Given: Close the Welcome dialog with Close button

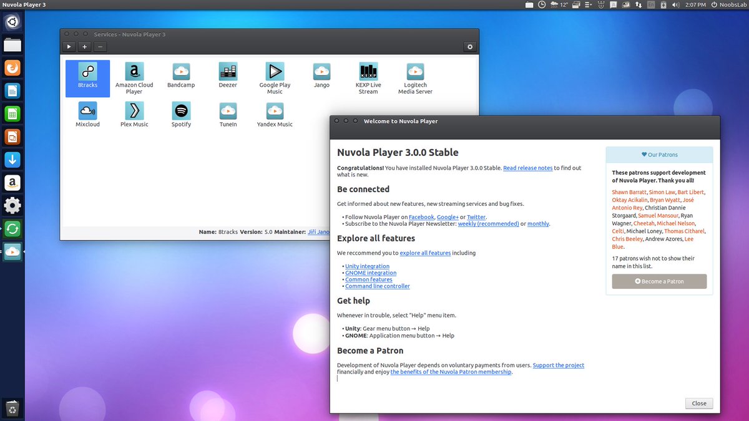Looking at the screenshot, I should point(699,404).
